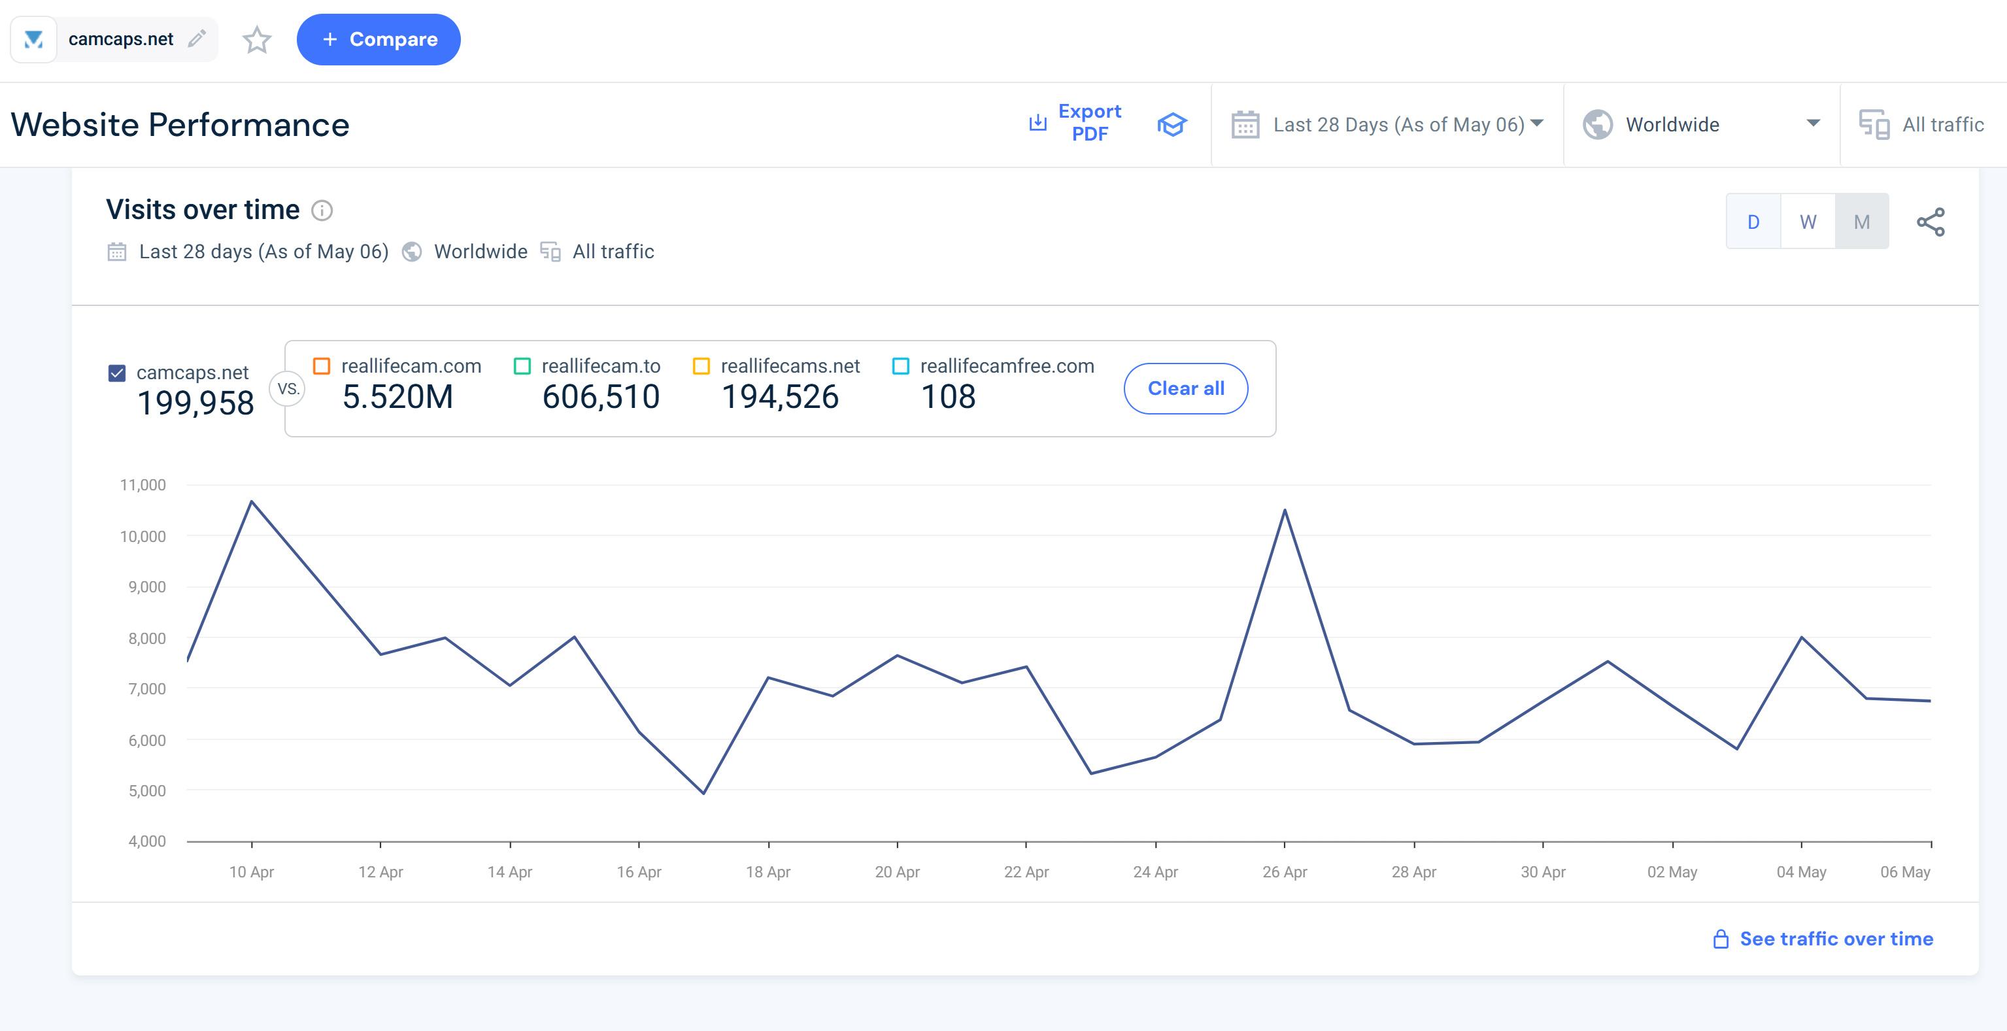Uncheck the camcaps.net series checkbox
The height and width of the screenshot is (1031, 2007).
tap(117, 373)
